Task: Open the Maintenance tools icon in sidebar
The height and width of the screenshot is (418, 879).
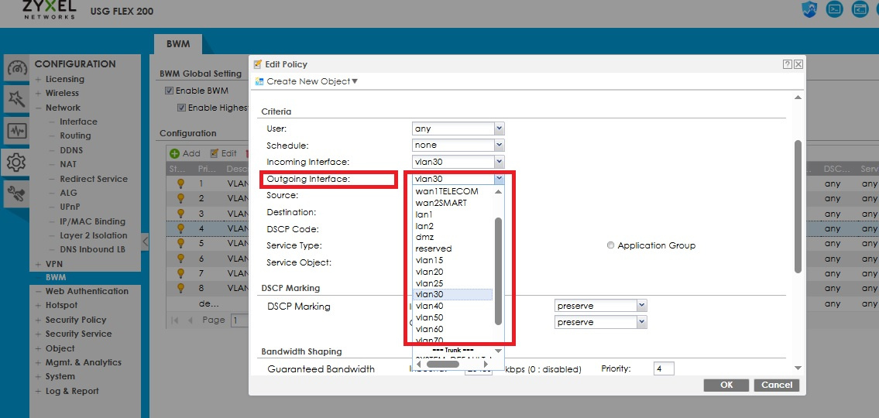Action: tap(16, 194)
